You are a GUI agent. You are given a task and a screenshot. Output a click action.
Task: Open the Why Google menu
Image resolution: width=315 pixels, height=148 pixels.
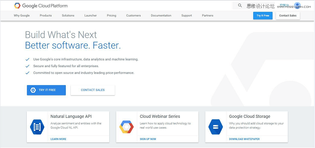22,15
